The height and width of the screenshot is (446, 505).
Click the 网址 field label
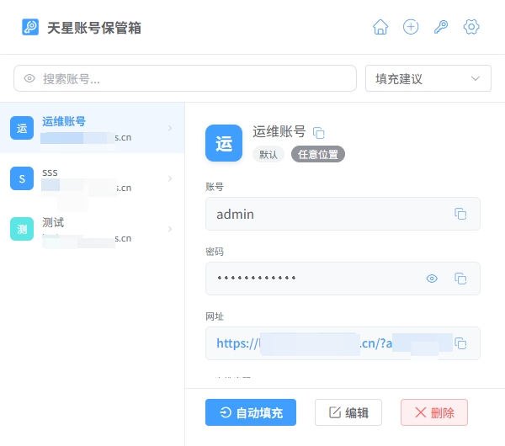click(215, 316)
